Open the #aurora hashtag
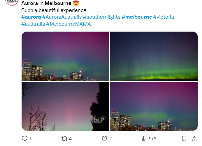This screenshot has width=202, height=146. [x=31, y=17]
